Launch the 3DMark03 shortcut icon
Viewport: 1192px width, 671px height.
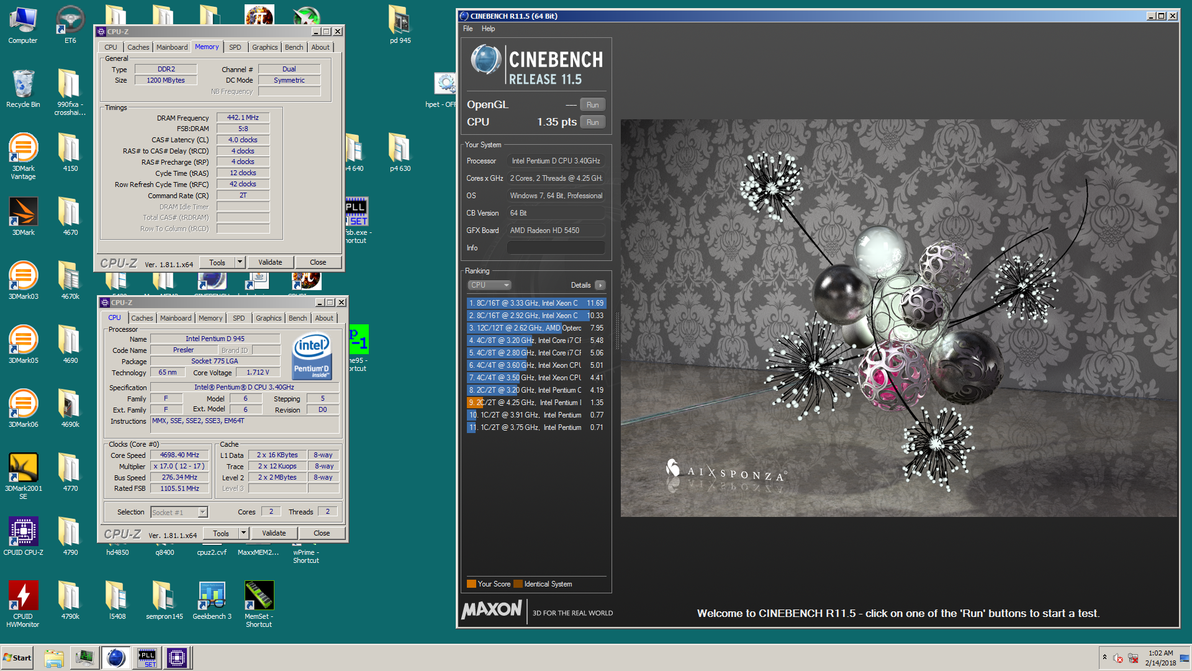[x=23, y=281]
